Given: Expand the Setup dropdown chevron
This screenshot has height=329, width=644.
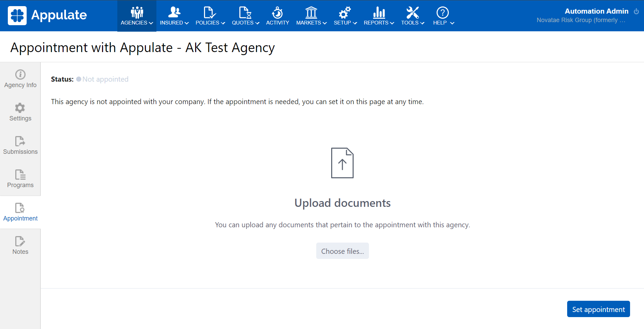Looking at the screenshot, I should click(x=355, y=23).
